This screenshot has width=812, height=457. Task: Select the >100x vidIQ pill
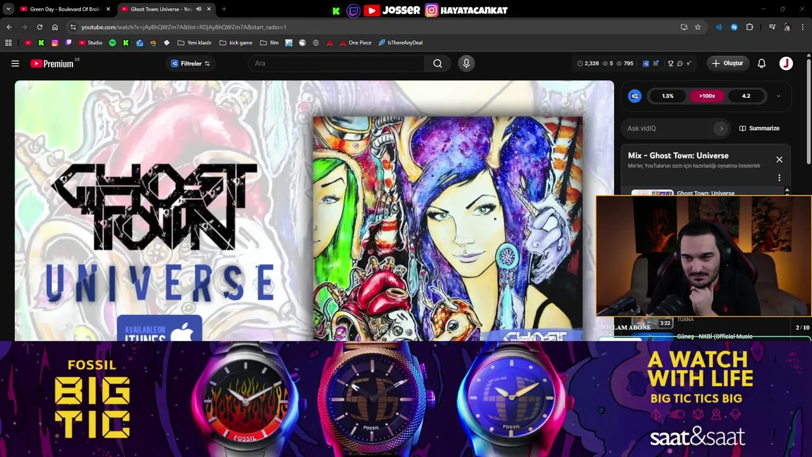pyautogui.click(x=707, y=96)
